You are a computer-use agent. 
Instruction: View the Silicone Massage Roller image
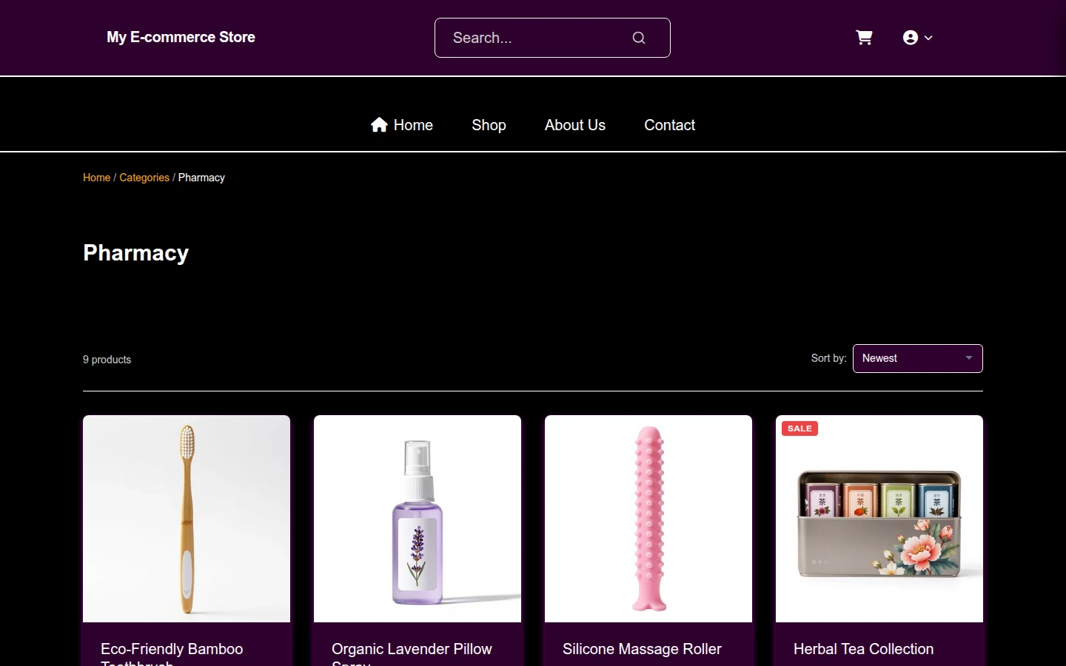(x=648, y=519)
